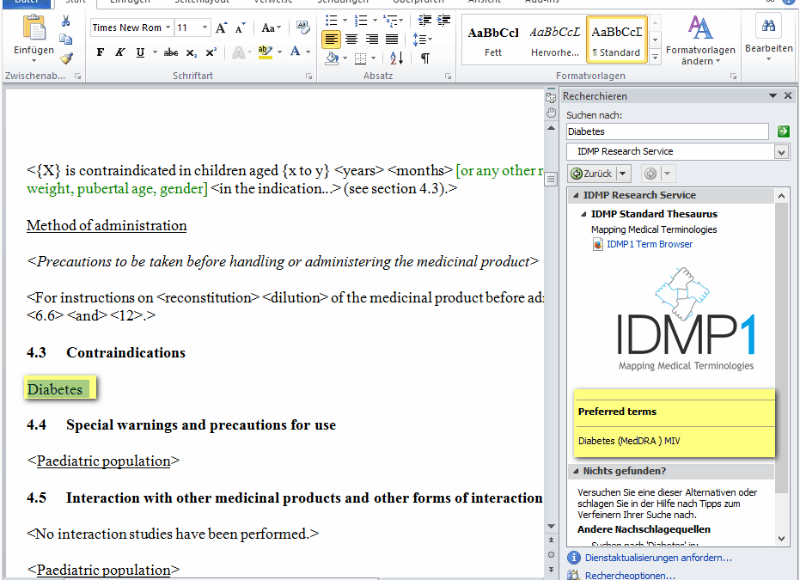Image resolution: width=800 pixels, height=580 pixels.
Task: Click the Suchen nach search field
Action: pyautogui.click(x=668, y=131)
